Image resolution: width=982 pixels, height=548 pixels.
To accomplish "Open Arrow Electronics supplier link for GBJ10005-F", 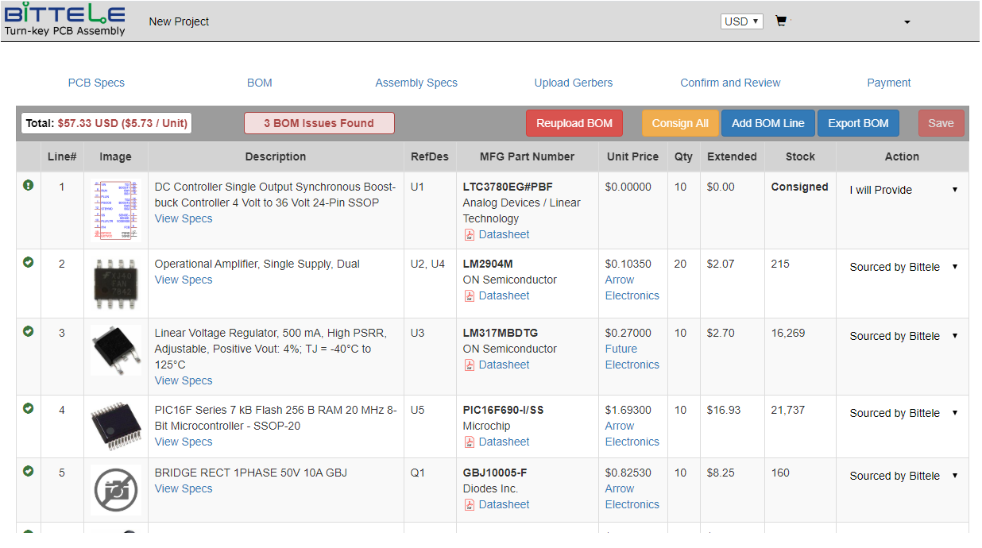I will pyautogui.click(x=632, y=496).
